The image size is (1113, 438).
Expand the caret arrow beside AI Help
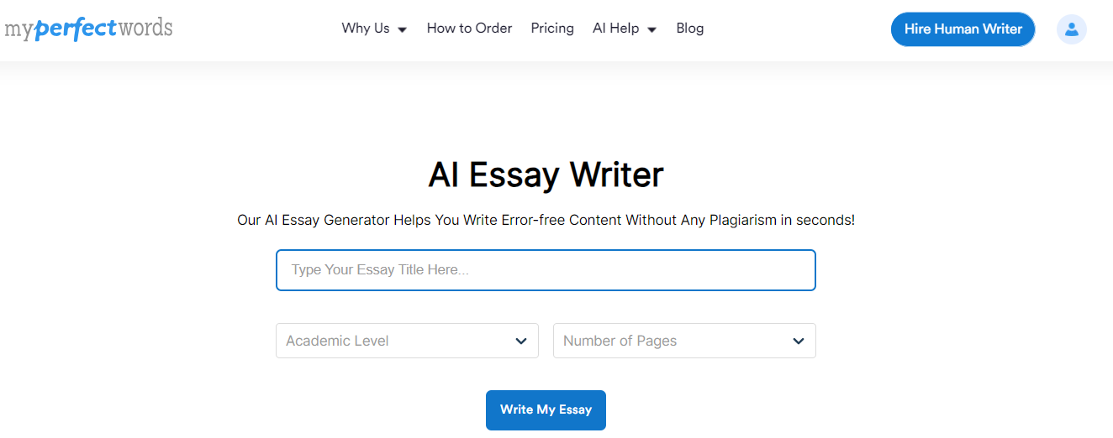point(651,29)
